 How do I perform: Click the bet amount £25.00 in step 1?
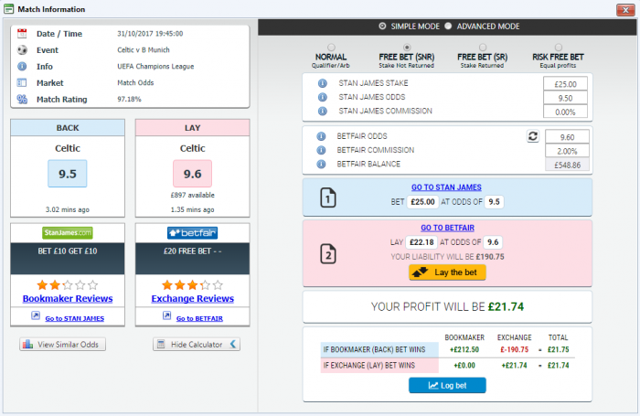pos(422,202)
